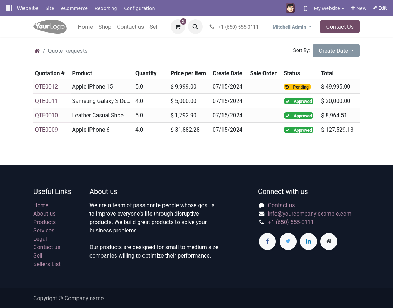Open the LinkedIn social icon

[x=308, y=241]
